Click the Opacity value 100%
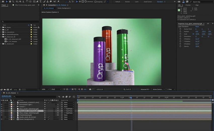 197,46
